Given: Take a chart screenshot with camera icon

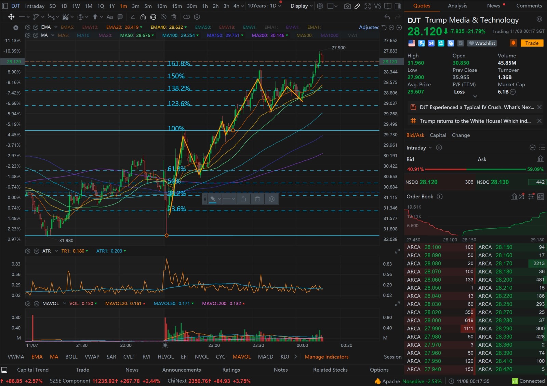Looking at the screenshot, I should tap(347, 6).
